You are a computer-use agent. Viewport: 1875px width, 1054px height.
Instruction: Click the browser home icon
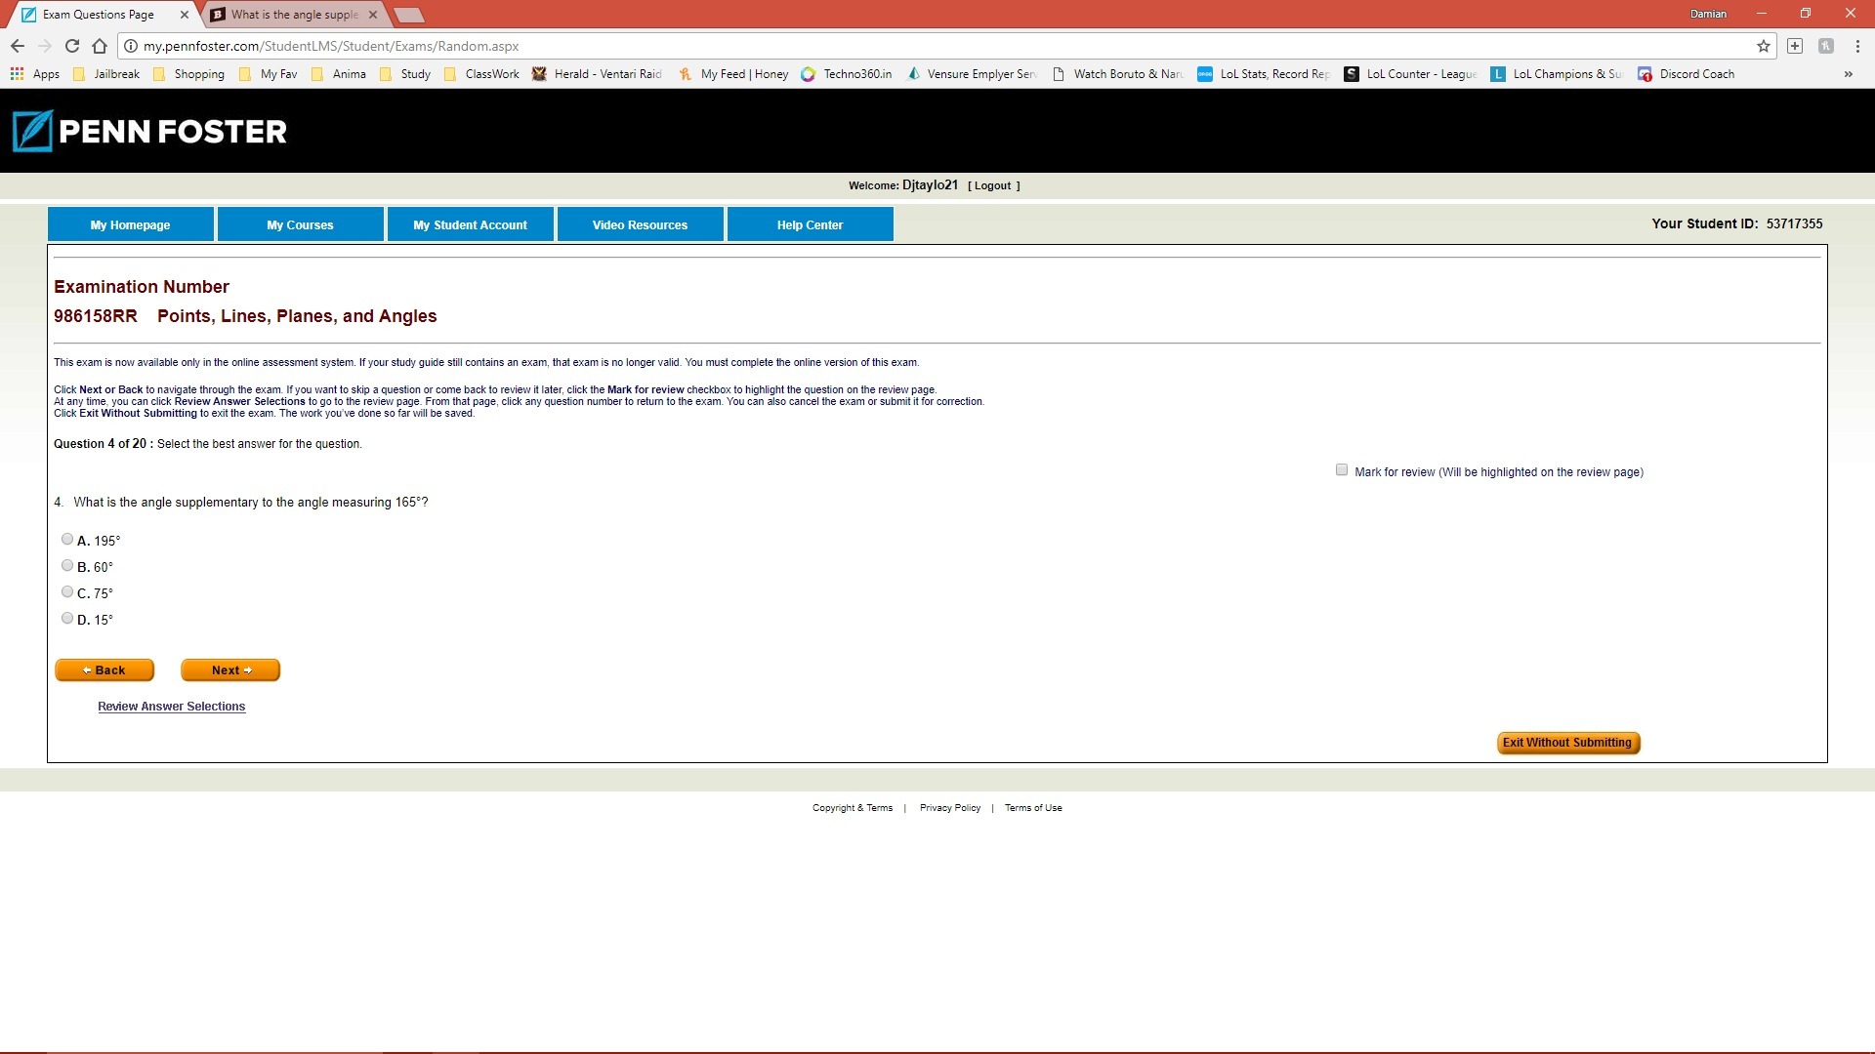coord(99,46)
